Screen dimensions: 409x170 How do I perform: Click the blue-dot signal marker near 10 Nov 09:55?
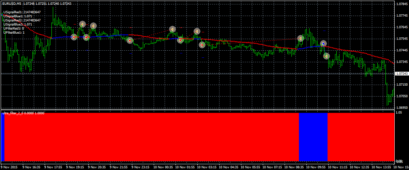coord(323,44)
